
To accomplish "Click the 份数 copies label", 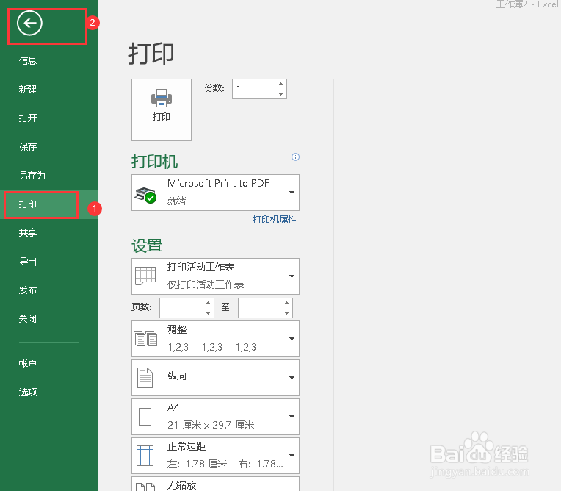I will (214, 87).
